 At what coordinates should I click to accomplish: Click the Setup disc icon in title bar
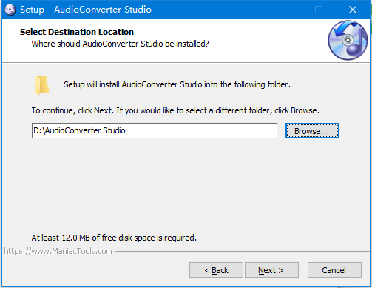tap(10, 10)
